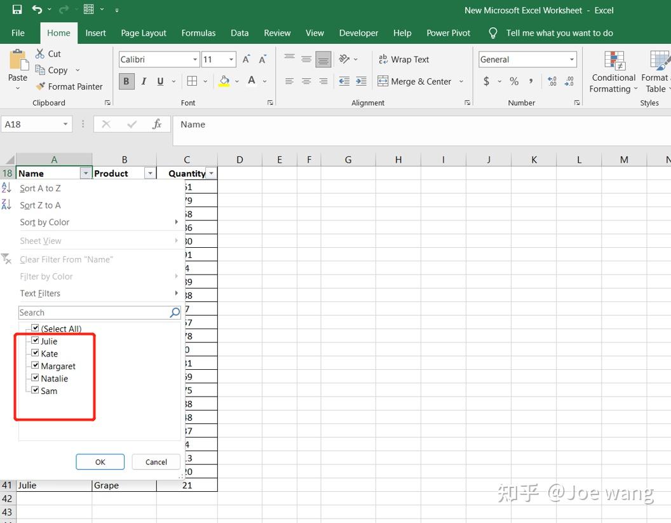Increase font size
Viewport: 671px width, 523px height.
[246, 60]
